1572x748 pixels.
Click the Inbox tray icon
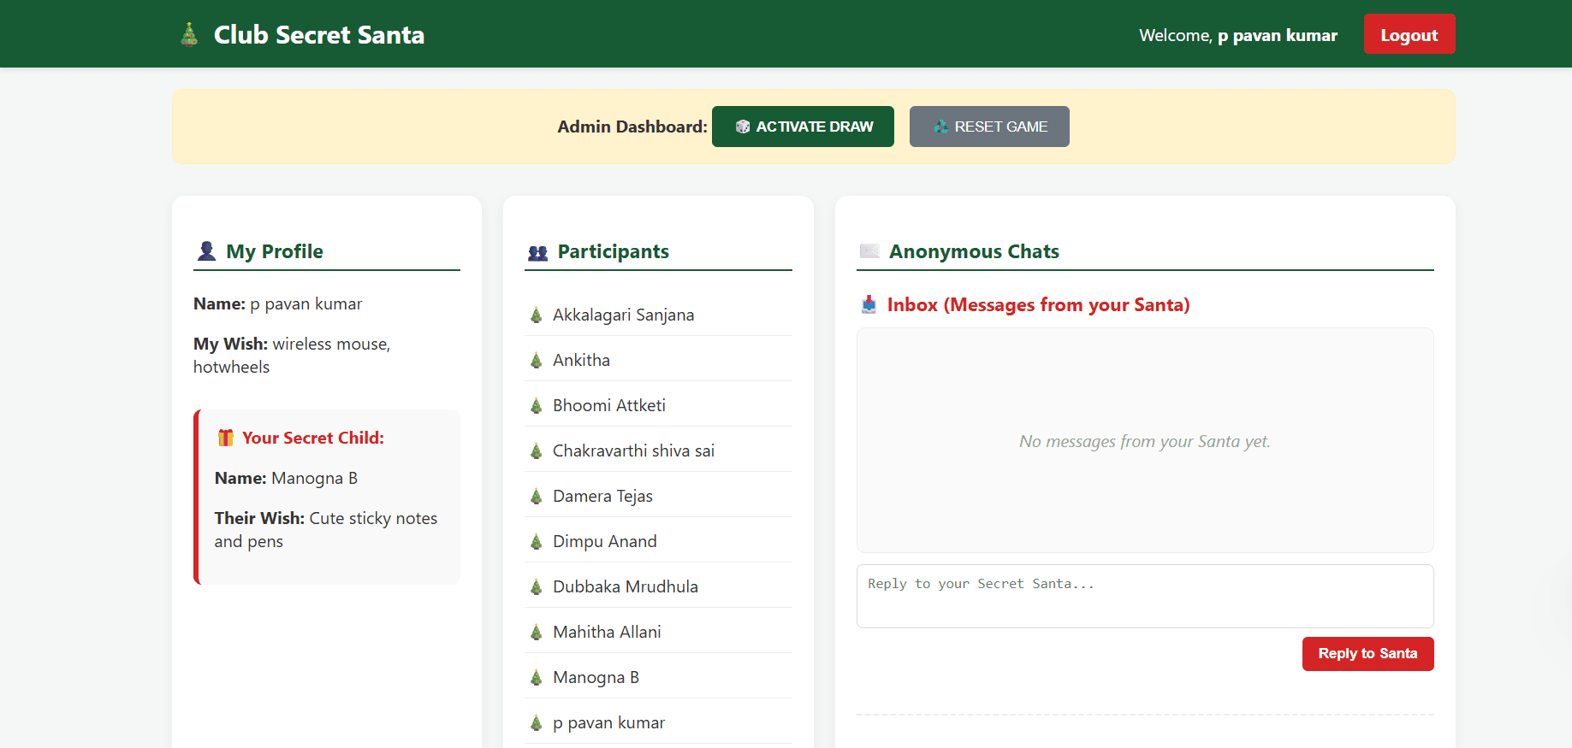(869, 305)
